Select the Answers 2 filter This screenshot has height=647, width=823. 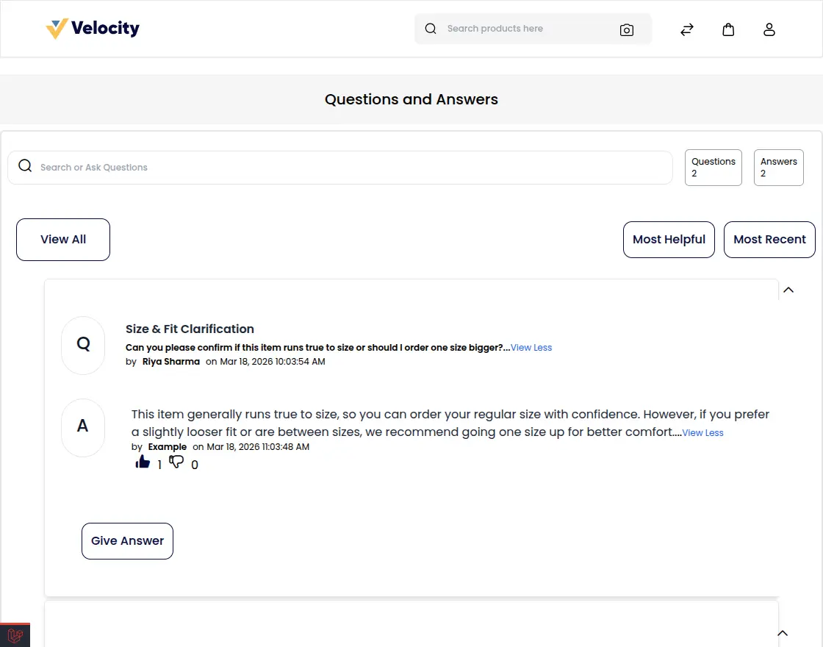click(778, 168)
